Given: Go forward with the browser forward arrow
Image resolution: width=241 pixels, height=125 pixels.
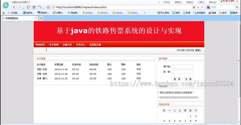Looking at the screenshot, I should (19, 7).
